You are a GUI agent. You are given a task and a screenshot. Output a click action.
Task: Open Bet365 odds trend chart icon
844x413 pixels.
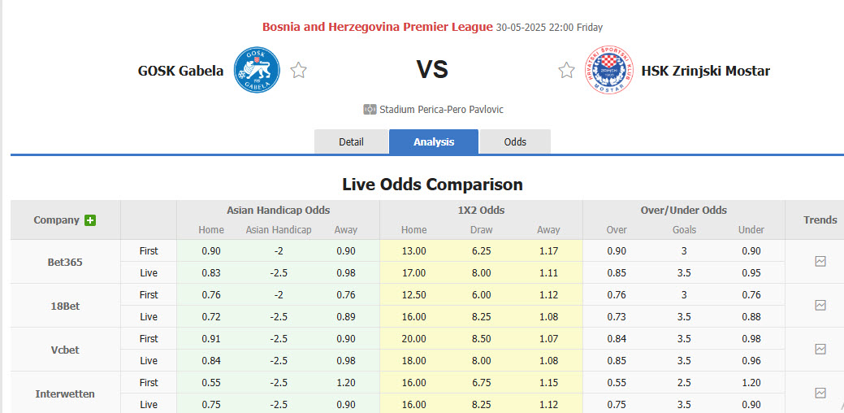point(820,262)
